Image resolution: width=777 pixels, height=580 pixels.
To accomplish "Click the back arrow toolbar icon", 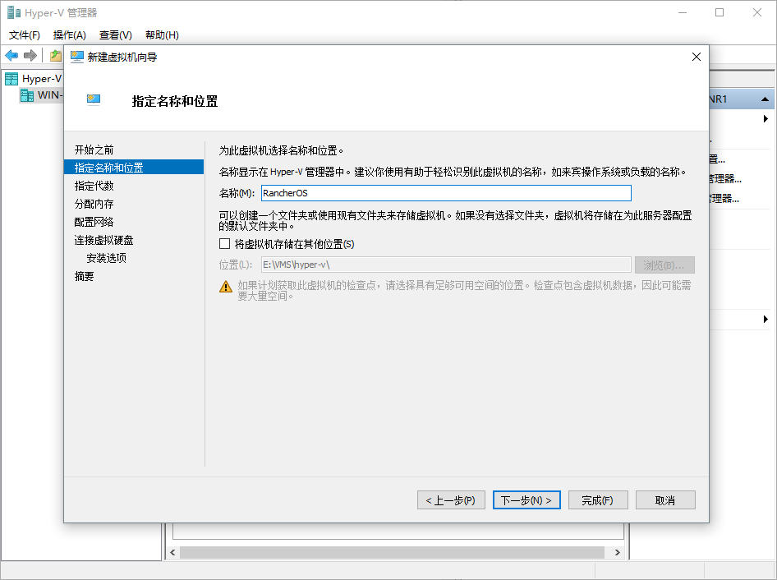I will 11,56.
